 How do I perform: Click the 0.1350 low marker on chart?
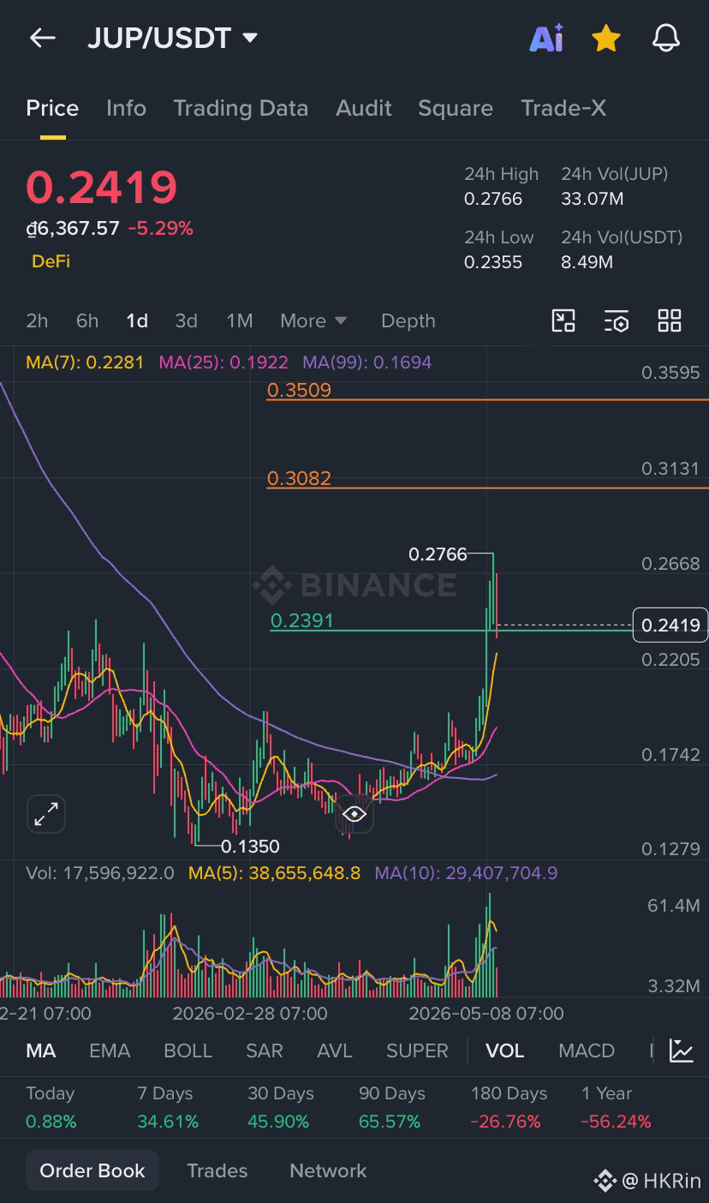coord(250,847)
